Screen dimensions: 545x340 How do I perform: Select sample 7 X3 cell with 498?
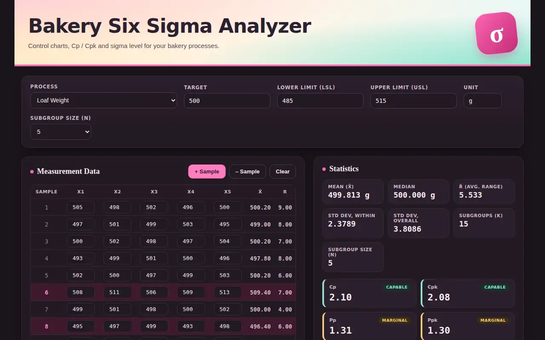point(154,309)
